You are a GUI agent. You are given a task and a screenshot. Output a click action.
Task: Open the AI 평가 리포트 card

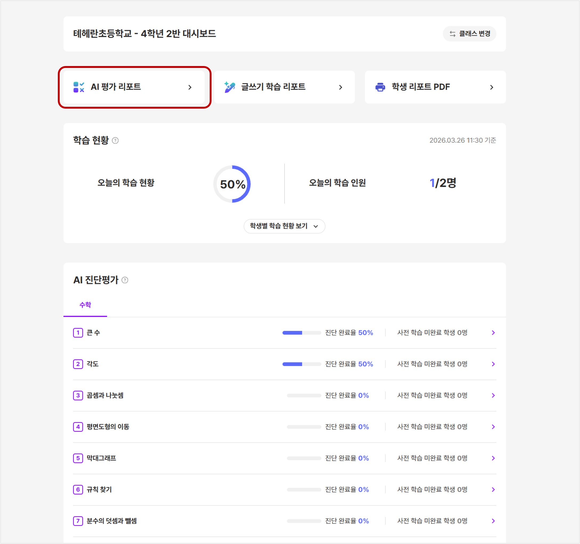tap(134, 87)
